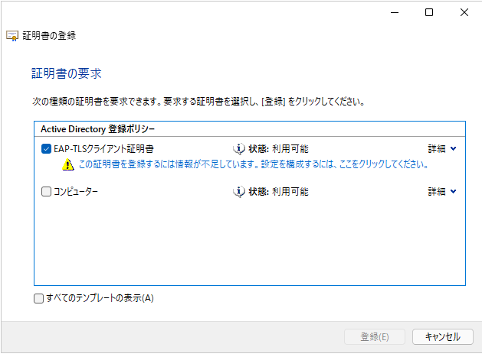Click the キャンセル button
This screenshot has height=357, width=482.
click(x=442, y=337)
